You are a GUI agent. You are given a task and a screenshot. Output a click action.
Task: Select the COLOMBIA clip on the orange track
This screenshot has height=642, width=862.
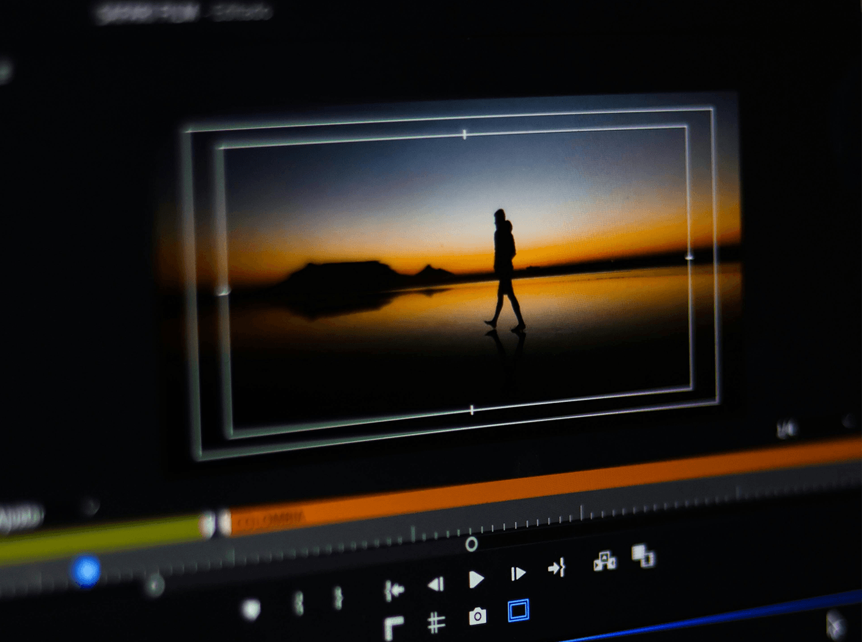(x=273, y=518)
